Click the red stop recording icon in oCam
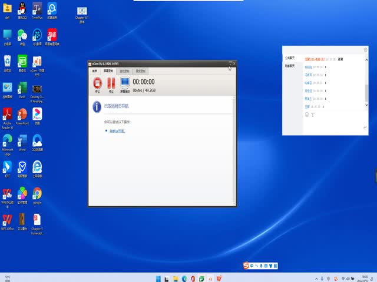377x282 pixels. 97,83
